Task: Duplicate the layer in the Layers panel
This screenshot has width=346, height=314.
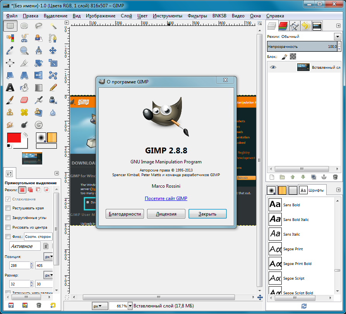Action: click(313, 177)
